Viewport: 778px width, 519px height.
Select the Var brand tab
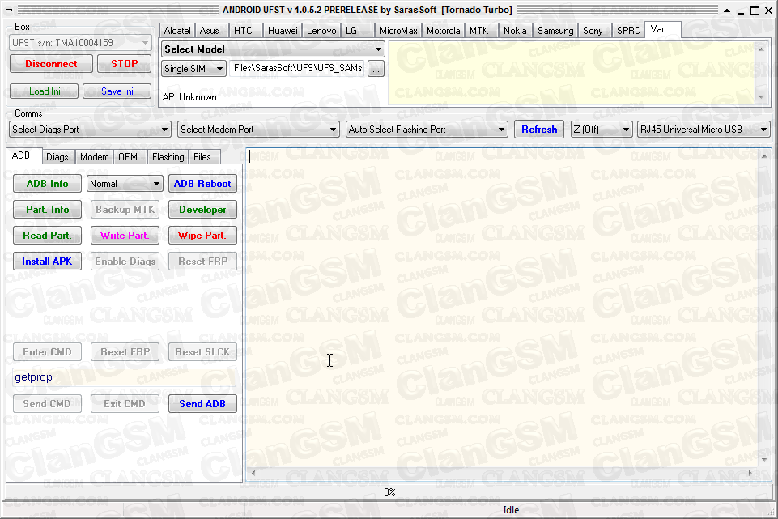pos(662,29)
